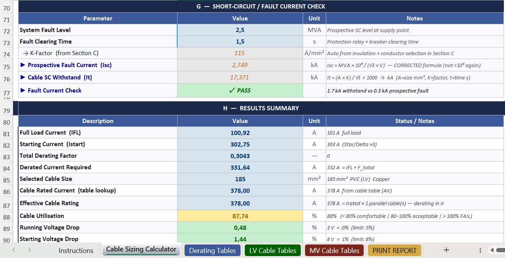Select Cable Utilisation value 87,74
This screenshot has width=505, height=258.
pos(240,216)
